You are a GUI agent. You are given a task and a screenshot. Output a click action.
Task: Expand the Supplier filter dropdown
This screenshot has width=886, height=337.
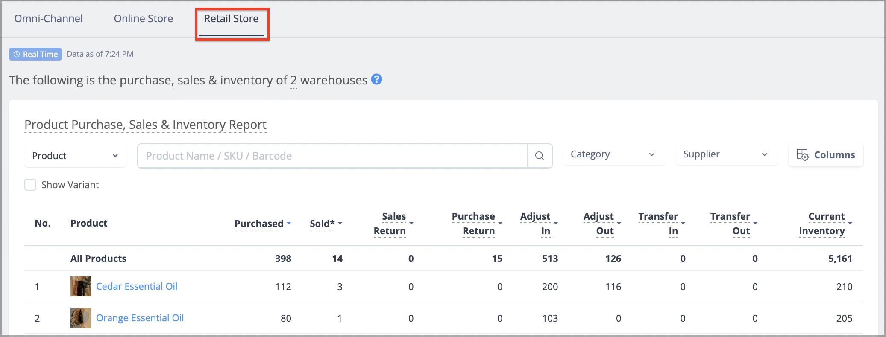point(727,154)
